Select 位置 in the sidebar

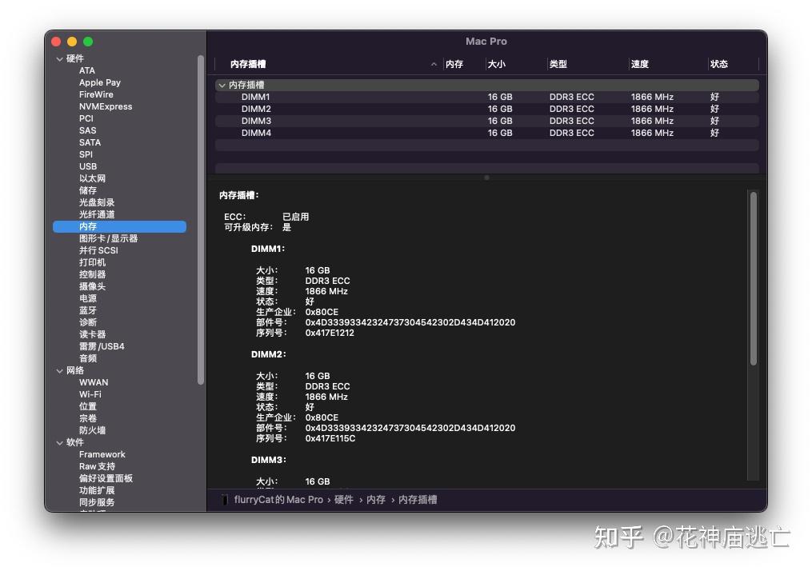(87, 406)
